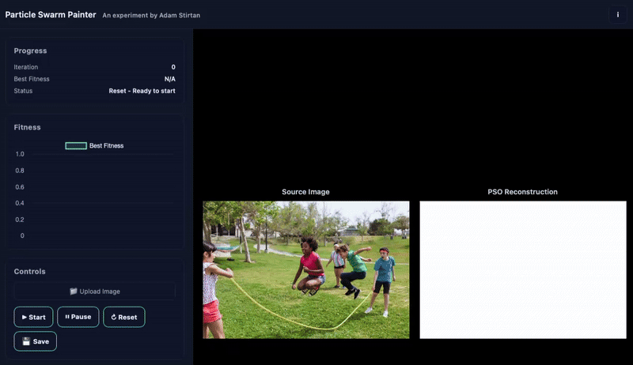Viewport: 633px width, 365px height.
Task: Click the Progress panel heading
Action: tap(30, 51)
